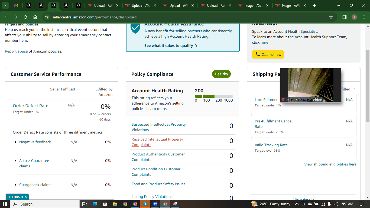Screen dimensions: 370x208
Task: Bookmark this page with the star icon
Action: [x=331, y=17]
